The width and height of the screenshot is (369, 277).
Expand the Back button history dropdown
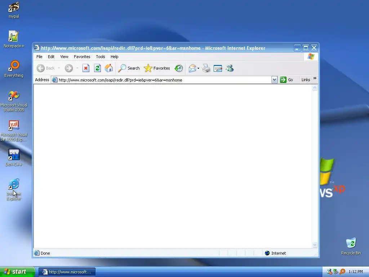pyautogui.click(x=59, y=68)
